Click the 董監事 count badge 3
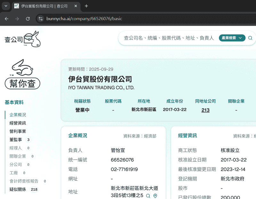 (28, 140)
